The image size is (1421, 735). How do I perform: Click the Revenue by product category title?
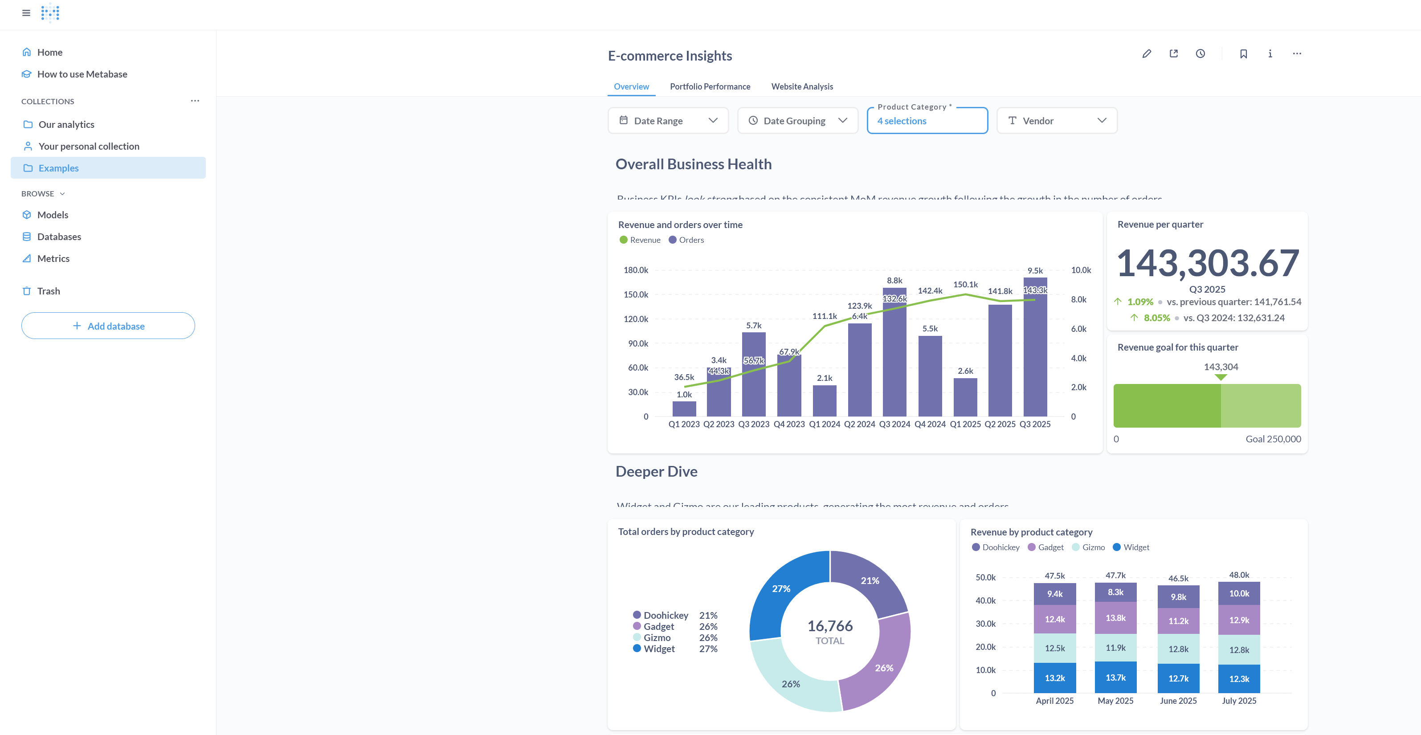[1032, 532]
